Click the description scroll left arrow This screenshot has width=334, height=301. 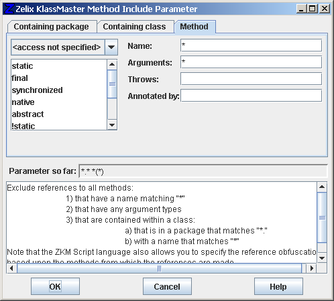(x=11, y=268)
